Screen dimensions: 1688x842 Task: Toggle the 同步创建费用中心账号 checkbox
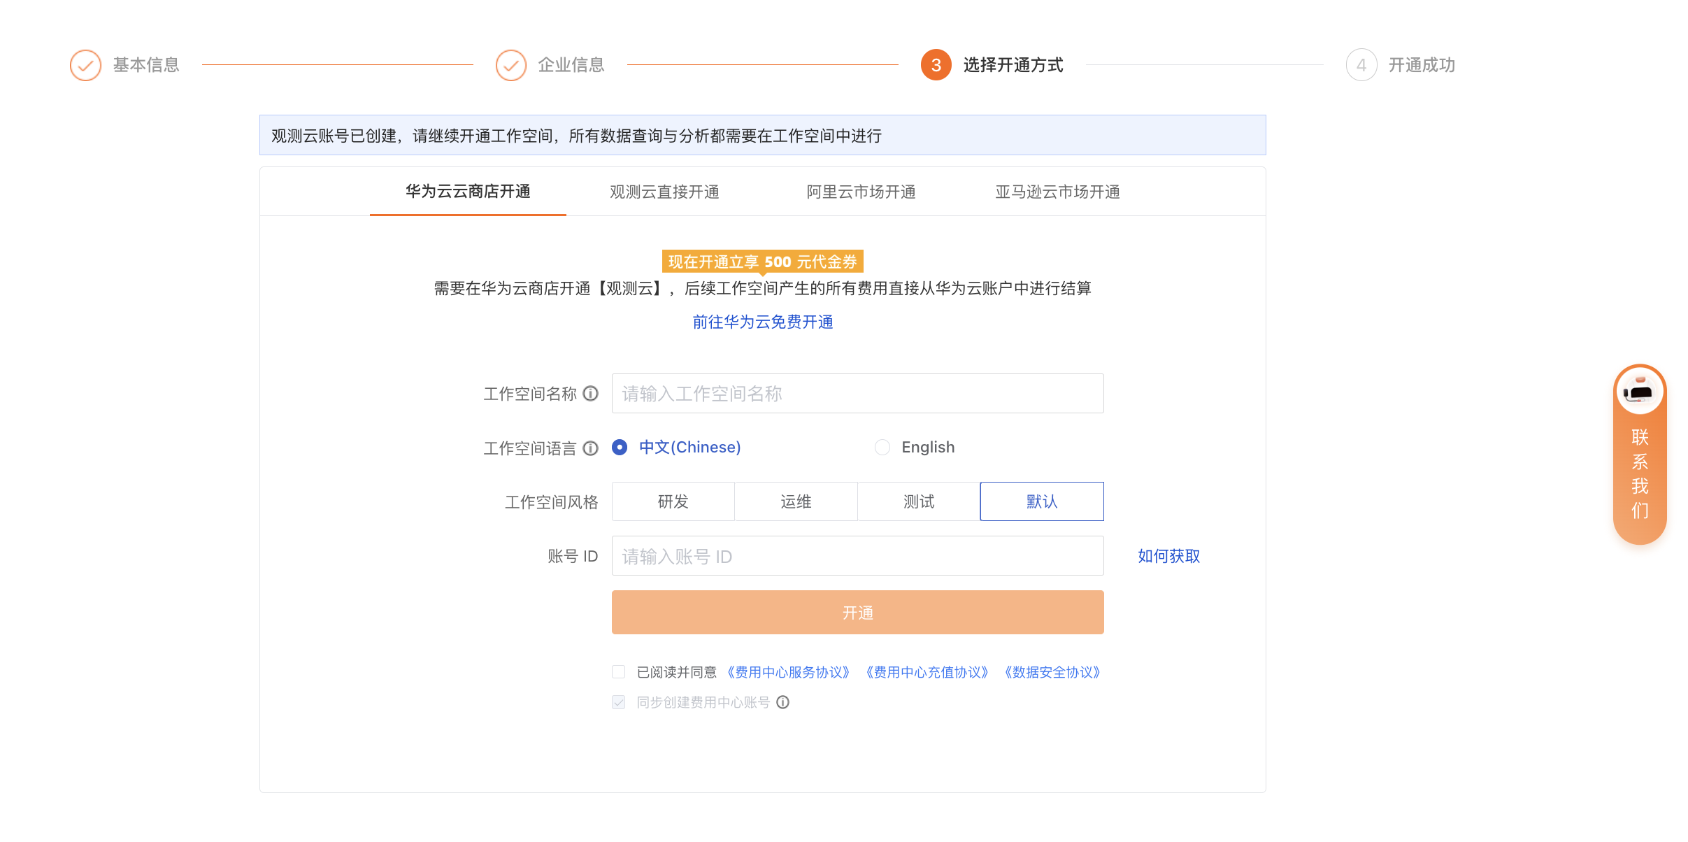618,702
